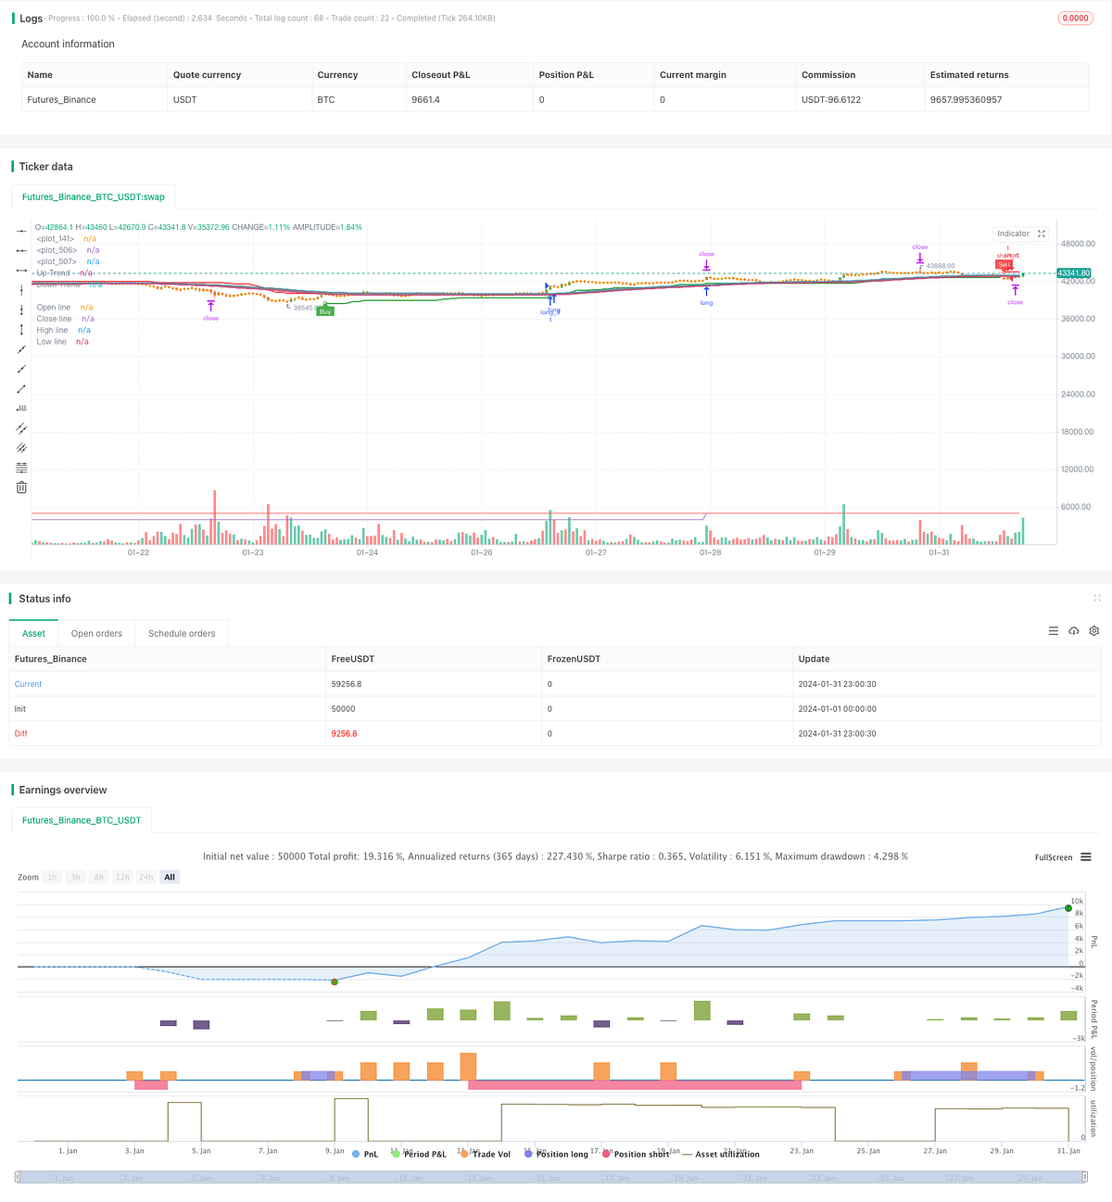Download data using the cloud download icon

point(1074,631)
